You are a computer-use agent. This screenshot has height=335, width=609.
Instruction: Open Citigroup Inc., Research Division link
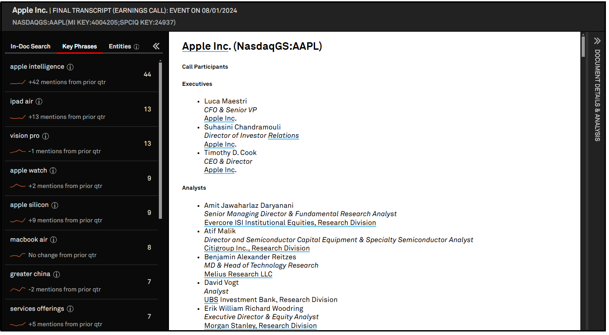pos(257,248)
